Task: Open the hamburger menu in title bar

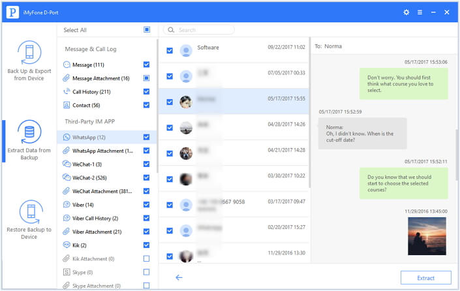Action: 420,12
